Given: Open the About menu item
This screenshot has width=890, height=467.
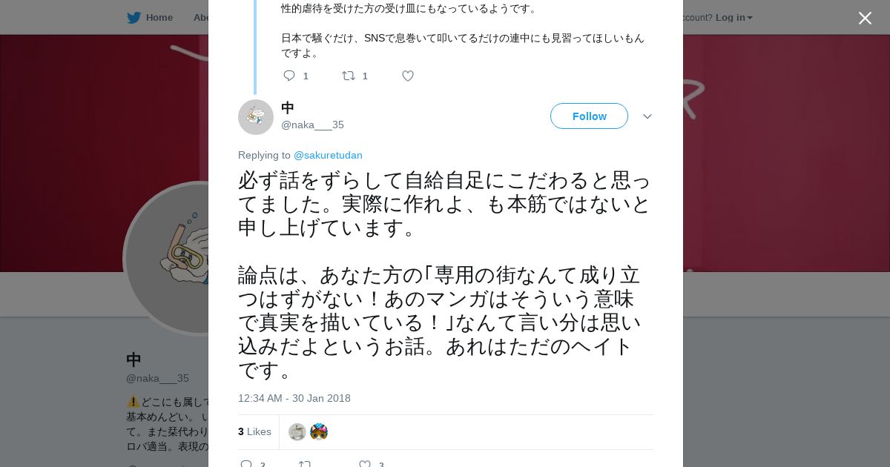Looking at the screenshot, I should (x=202, y=17).
